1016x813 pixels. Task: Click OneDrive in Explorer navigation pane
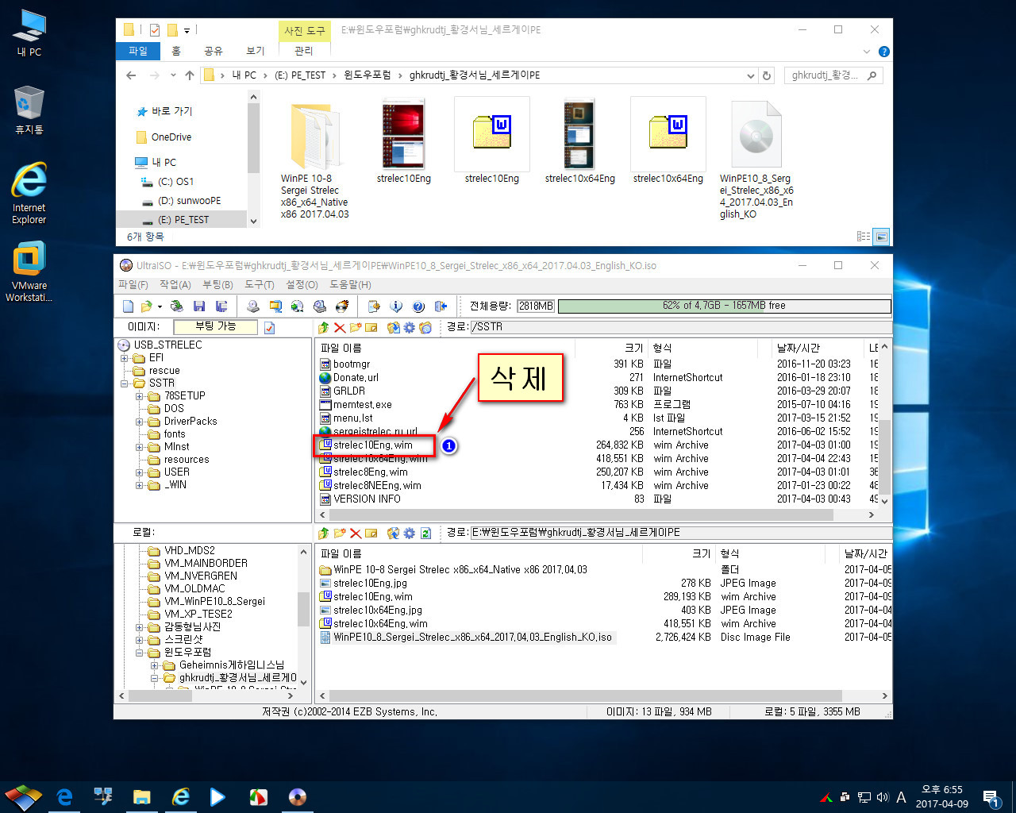171,137
